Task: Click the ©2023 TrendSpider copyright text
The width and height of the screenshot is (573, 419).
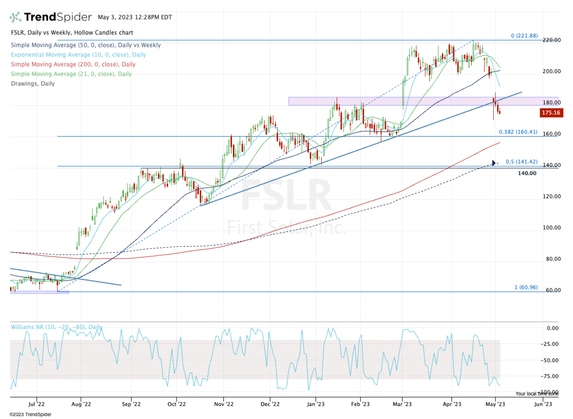Action: 30,414
